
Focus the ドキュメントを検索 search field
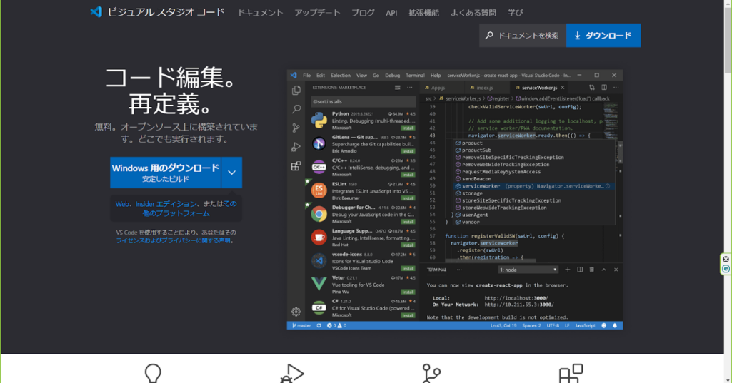522,36
